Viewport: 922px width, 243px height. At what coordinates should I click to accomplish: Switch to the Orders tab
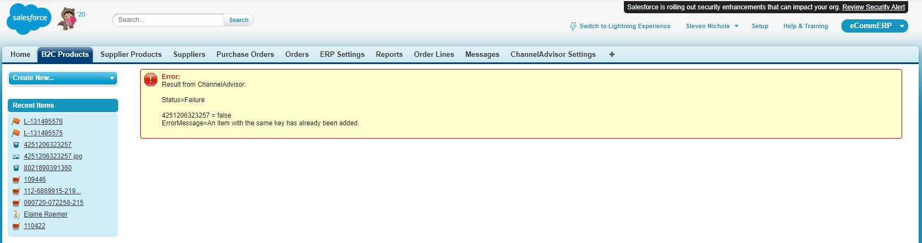(x=297, y=54)
